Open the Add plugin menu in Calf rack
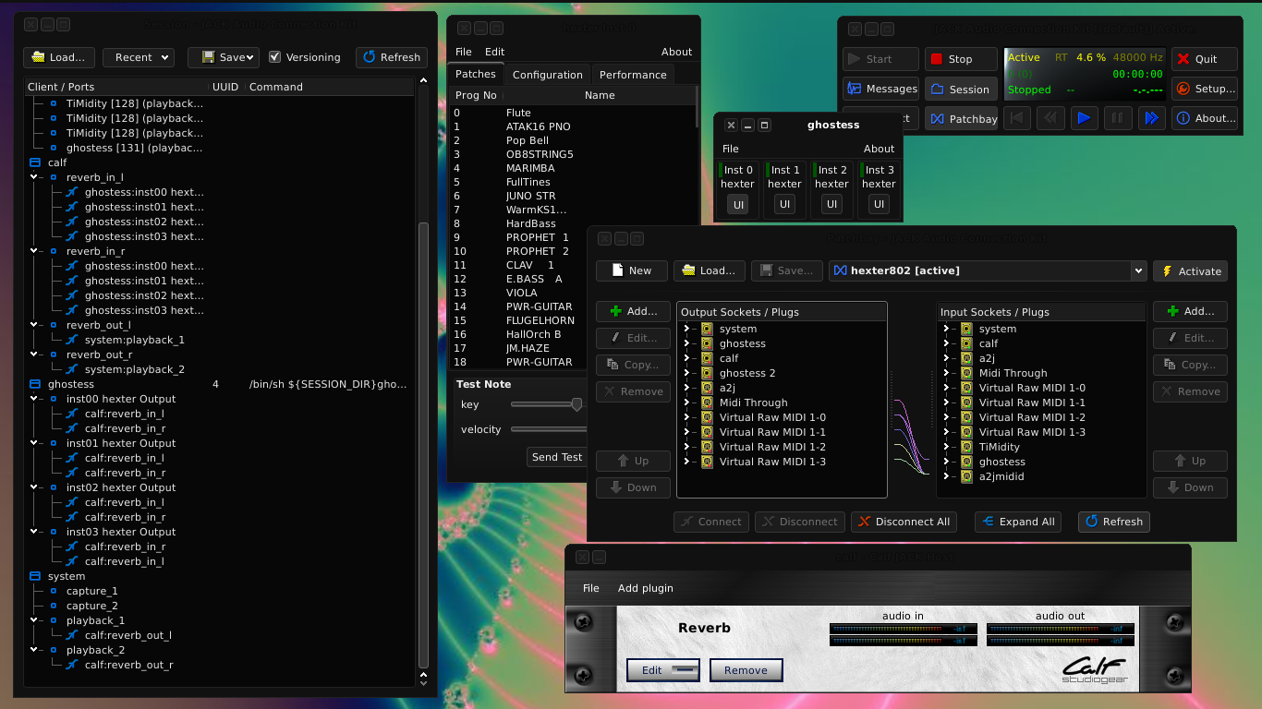Image resolution: width=1262 pixels, height=709 pixels. click(x=645, y=587)
